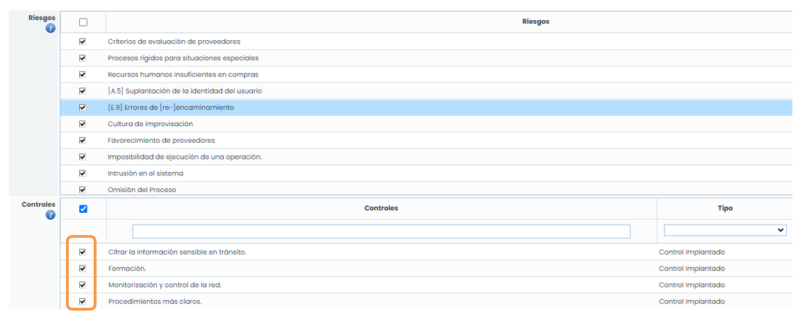
Task: Open the Tipo filter dropdown
Action: click(x=725, y=230)
